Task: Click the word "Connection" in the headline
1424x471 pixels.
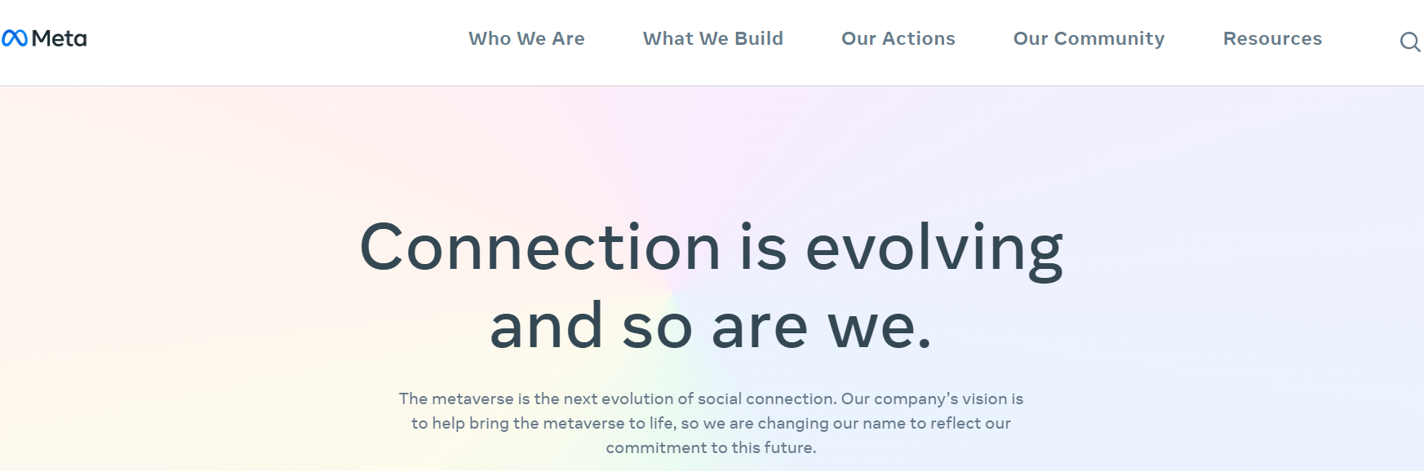Action: pos(539,248)
